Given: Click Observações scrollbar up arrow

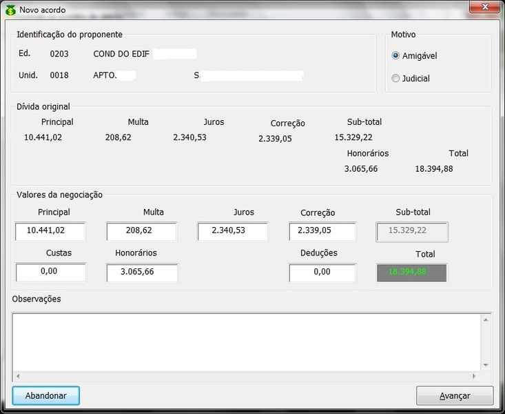Looking at the screenshot, I should click(486, 319).
